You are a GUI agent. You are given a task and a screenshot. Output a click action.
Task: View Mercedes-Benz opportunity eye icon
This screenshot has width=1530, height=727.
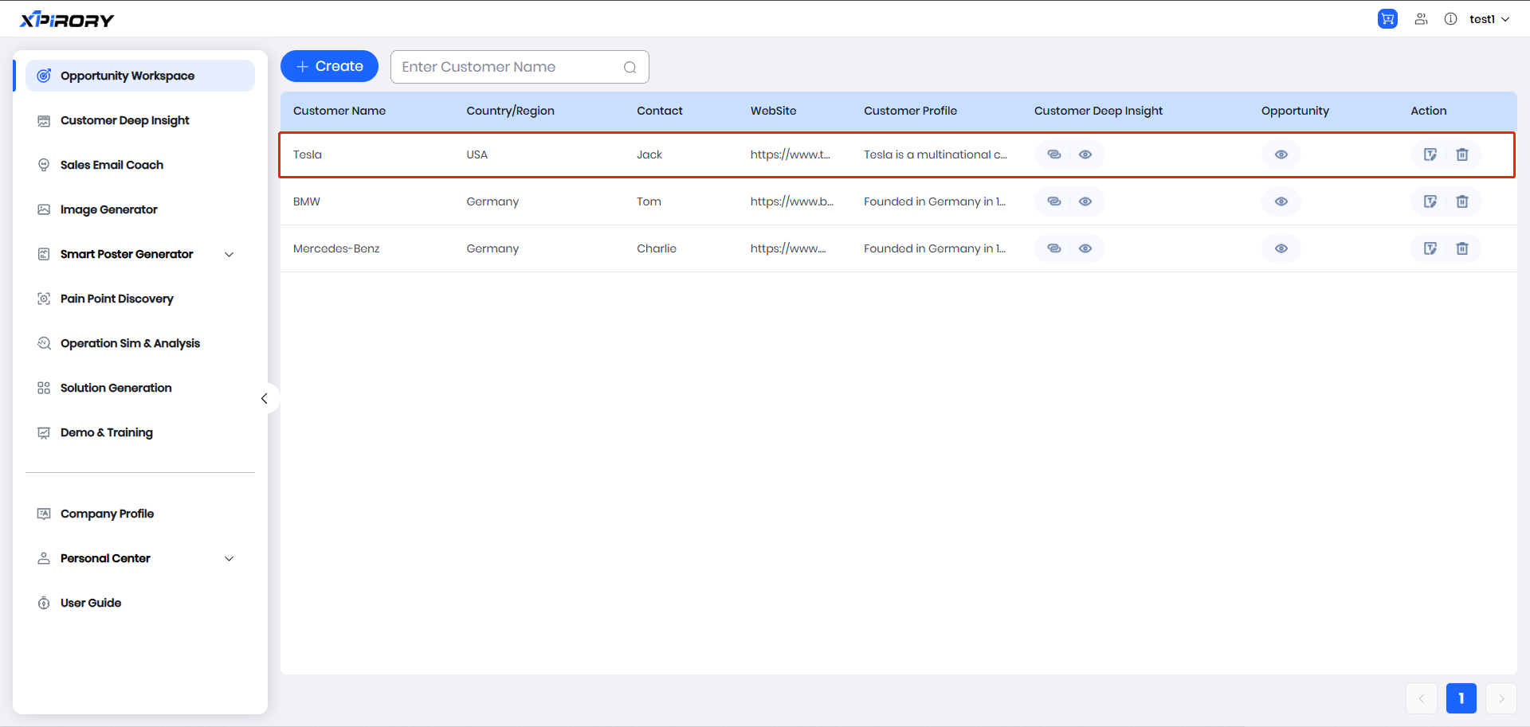point(1281,248)
